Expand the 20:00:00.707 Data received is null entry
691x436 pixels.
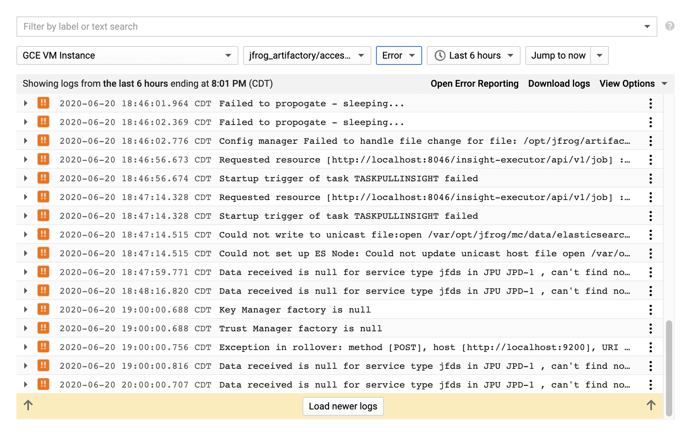coord(26,384)
